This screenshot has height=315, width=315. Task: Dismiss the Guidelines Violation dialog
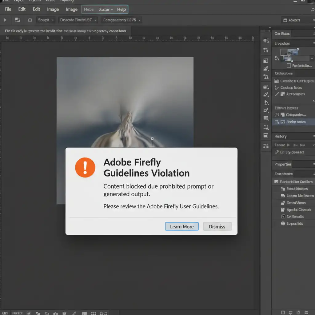point(217,226)
